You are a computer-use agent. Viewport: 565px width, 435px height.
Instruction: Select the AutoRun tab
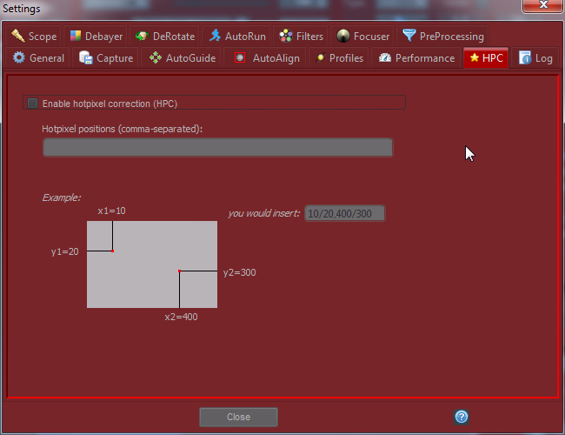(237, 37)
